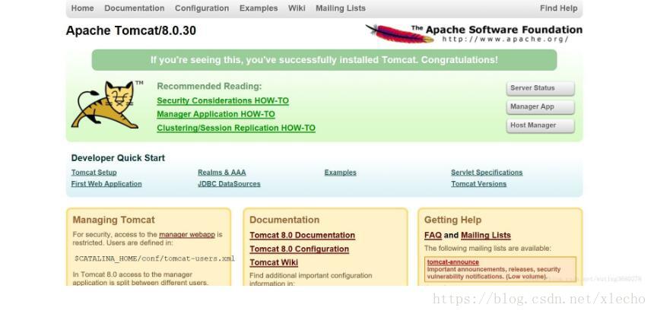Viewport: 654px width, 314px height.
Task: Click the Documentation box heading
Action: click(x=284, y=220)
